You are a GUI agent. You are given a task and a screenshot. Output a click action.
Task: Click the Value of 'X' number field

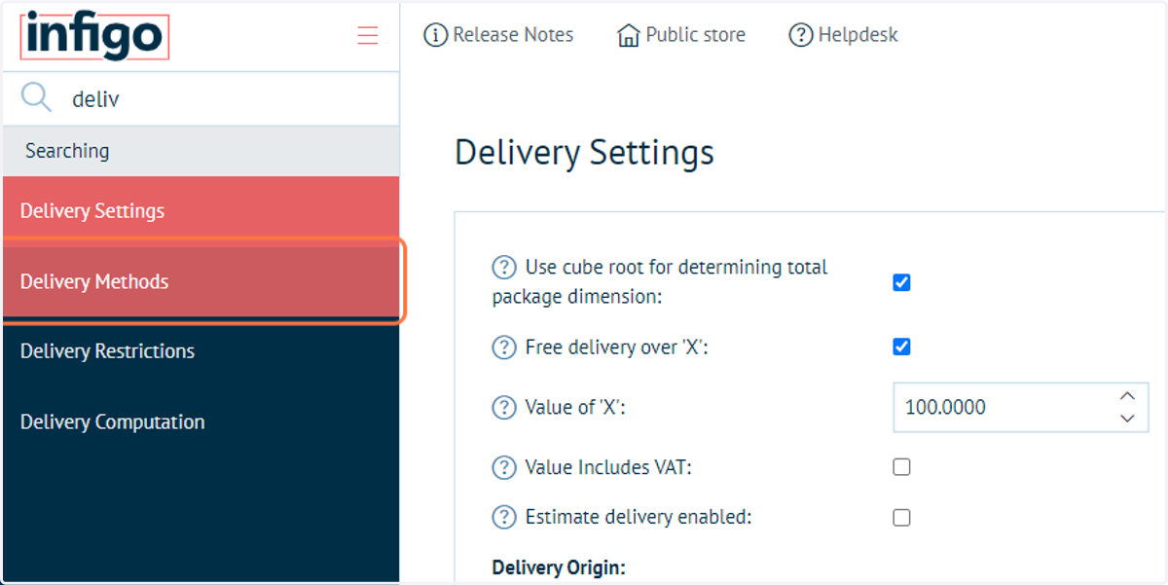[x=1020, y=407]
